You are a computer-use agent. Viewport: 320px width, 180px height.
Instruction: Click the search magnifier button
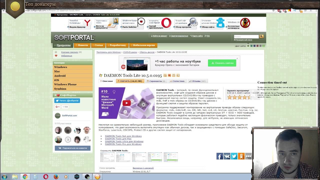pyautogui.click(x=261, y=36)
